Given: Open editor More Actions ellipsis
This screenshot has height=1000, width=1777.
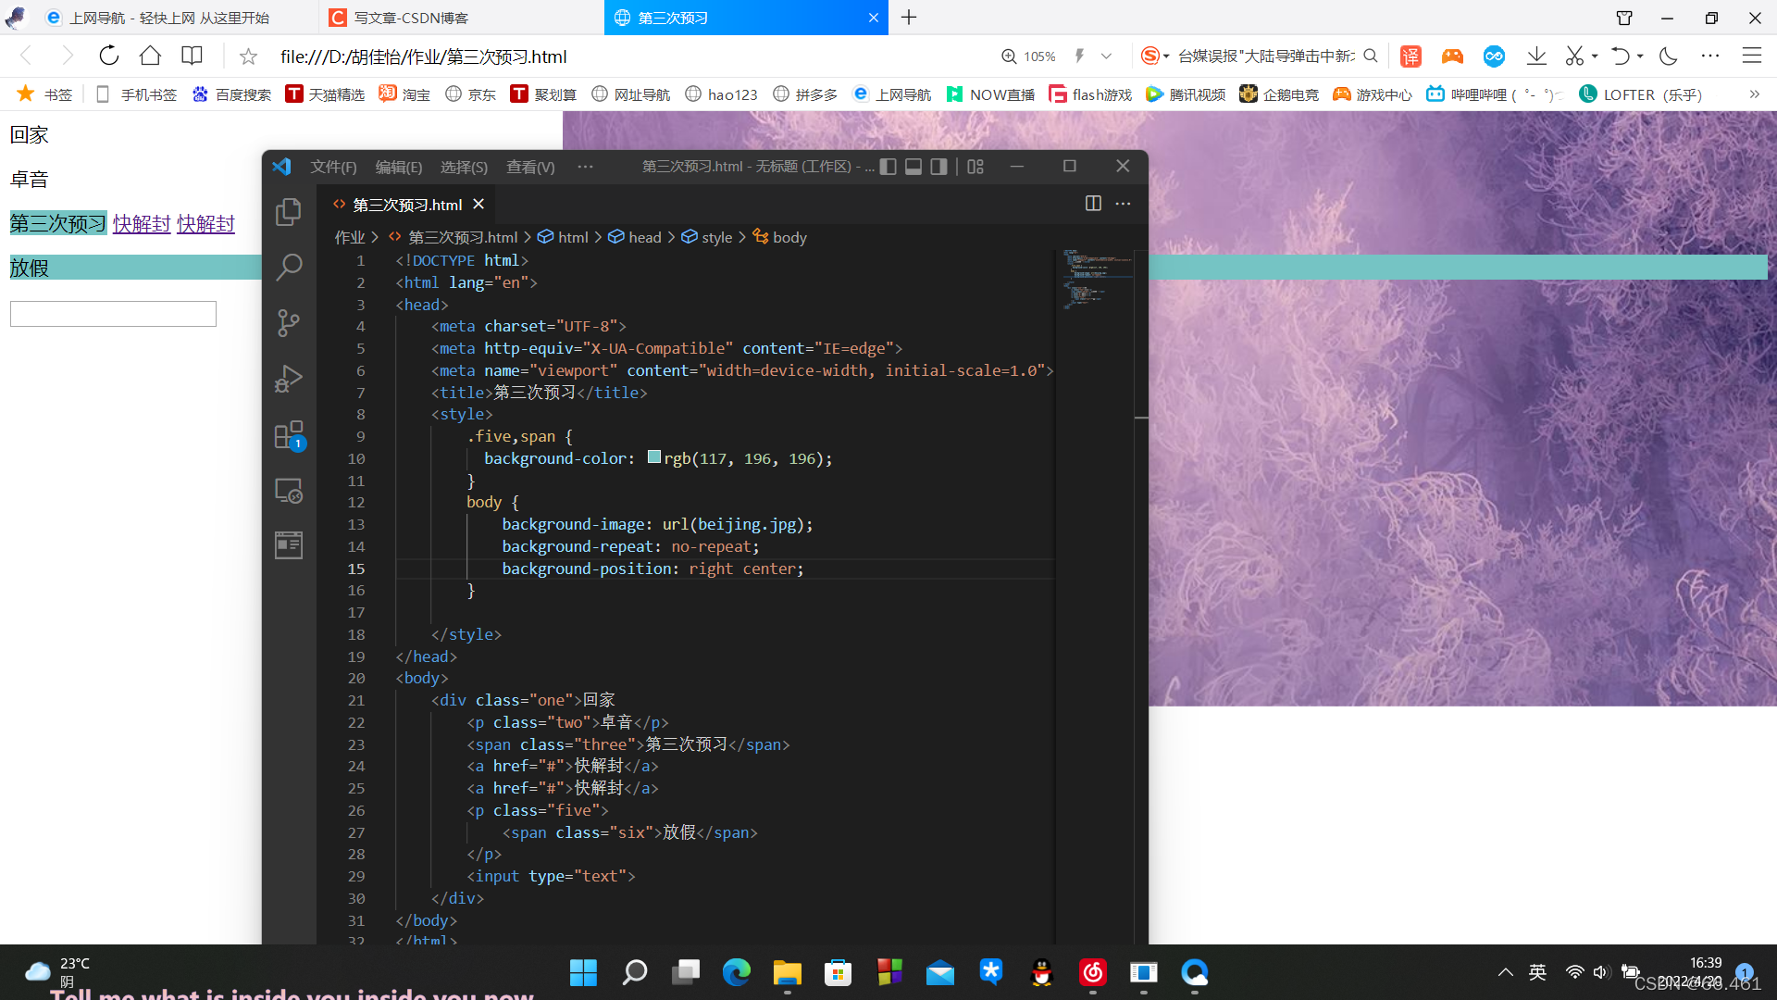Looking at the screenshot, I should [1123, 204].
